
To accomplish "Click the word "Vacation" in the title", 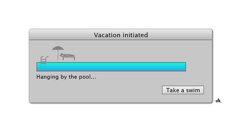I will (x=107, y=35).
